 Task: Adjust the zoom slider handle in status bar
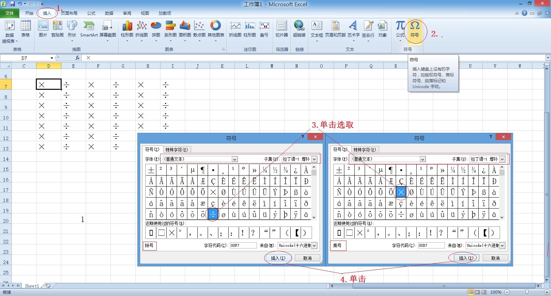pos(527,292)
